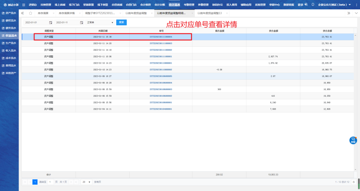Open order link SYTZ2023011100004

pyautogui.click(x=161, y=37)
